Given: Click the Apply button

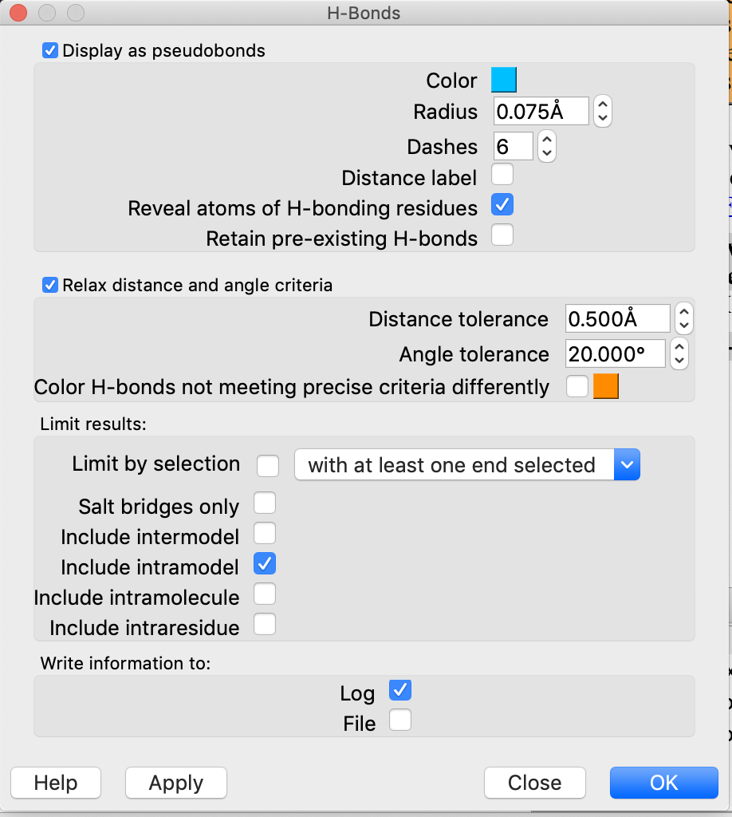Looking at the screenshot, I should (x=176, y=783).
